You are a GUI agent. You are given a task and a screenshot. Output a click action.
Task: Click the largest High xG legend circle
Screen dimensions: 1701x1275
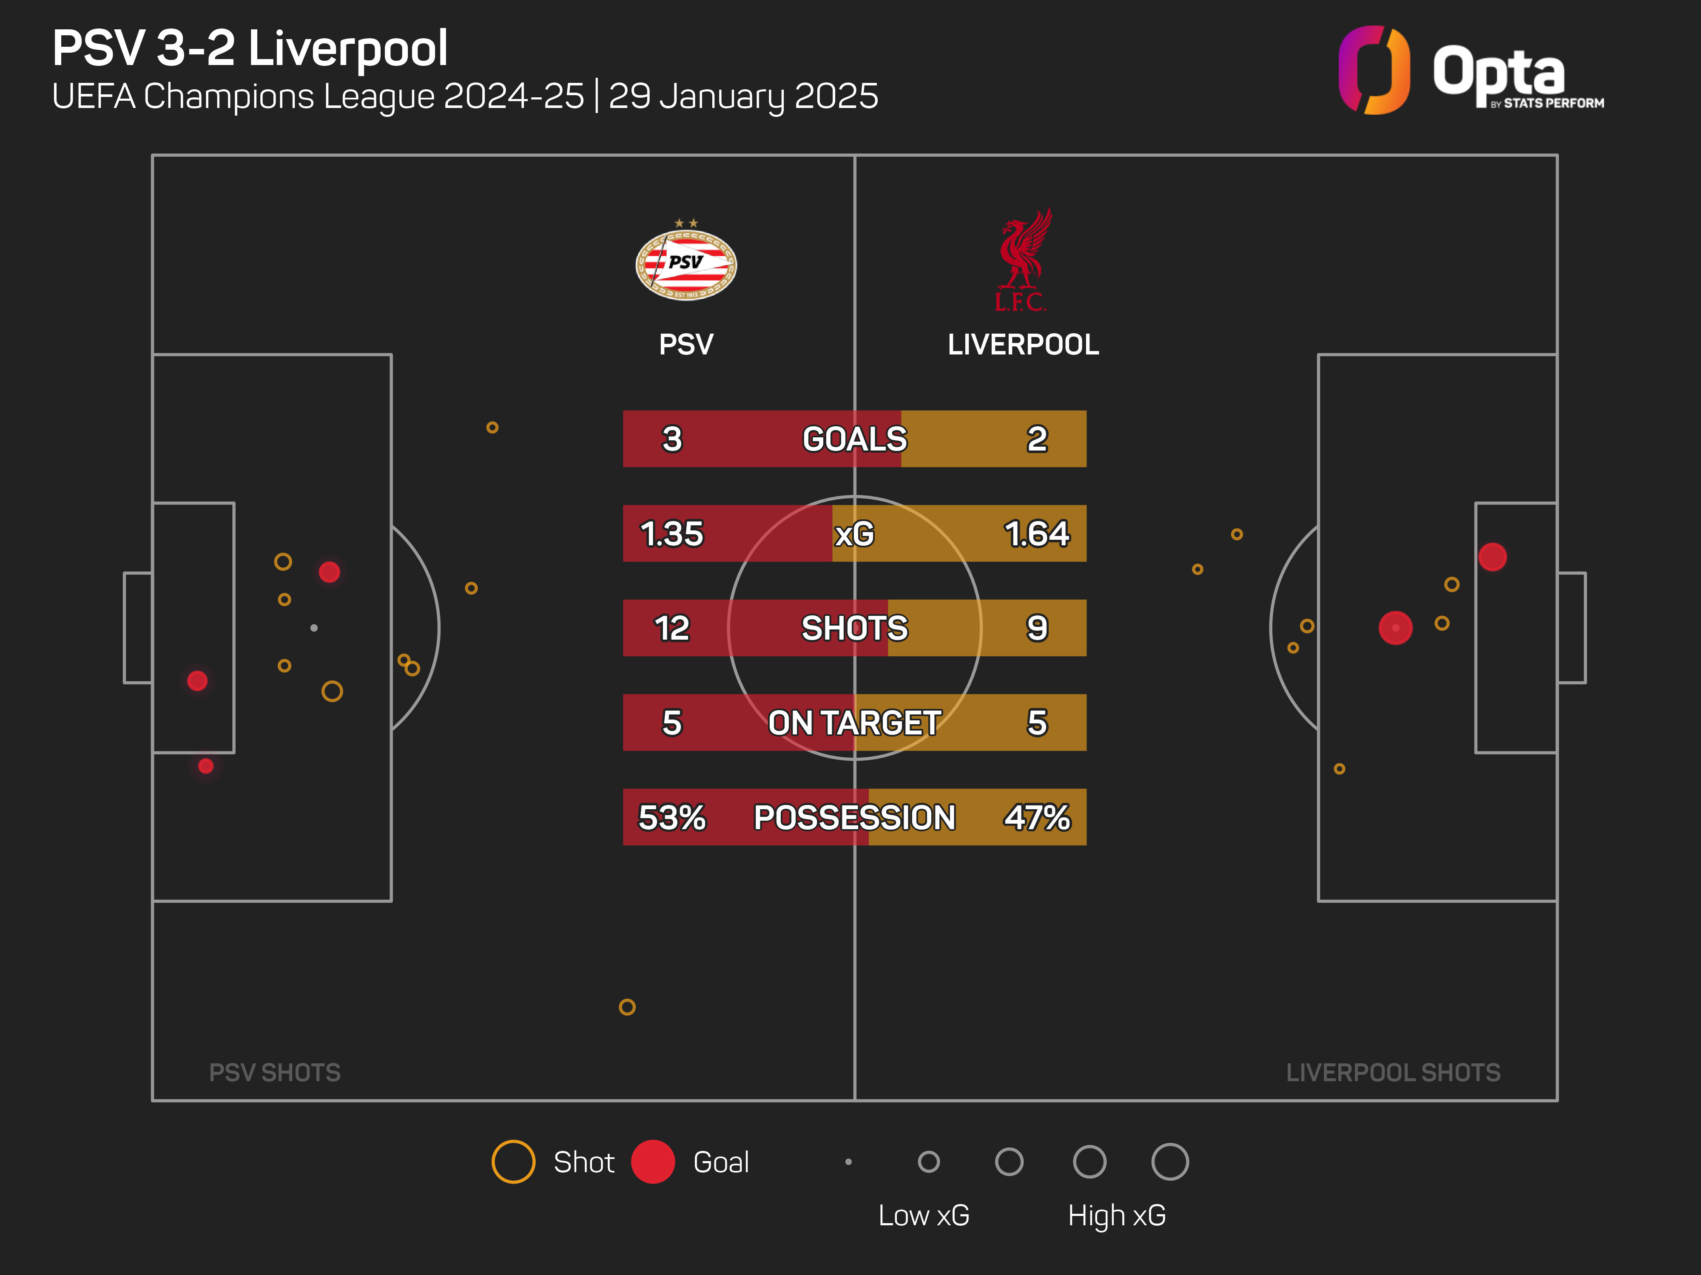pos(1169,1161)
